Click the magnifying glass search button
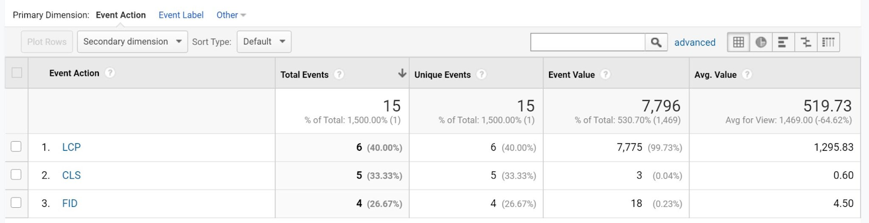The height and width of the screenshot is (223, 869). (656, 42)
